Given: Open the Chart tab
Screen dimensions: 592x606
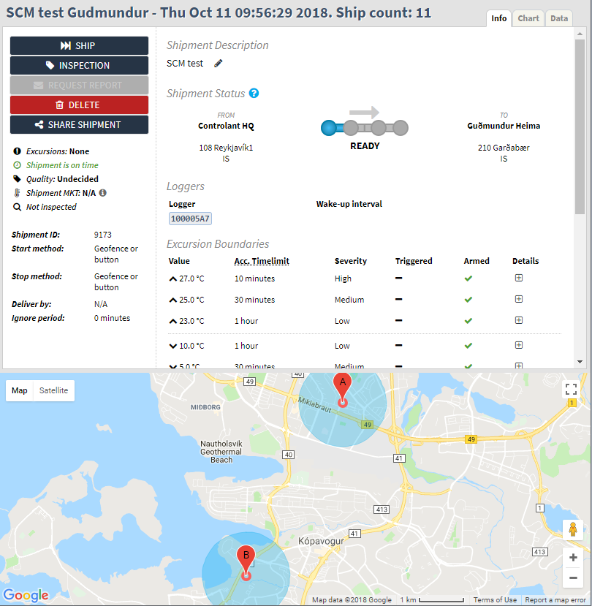Looking at the screenshot, I should [528, 18].
